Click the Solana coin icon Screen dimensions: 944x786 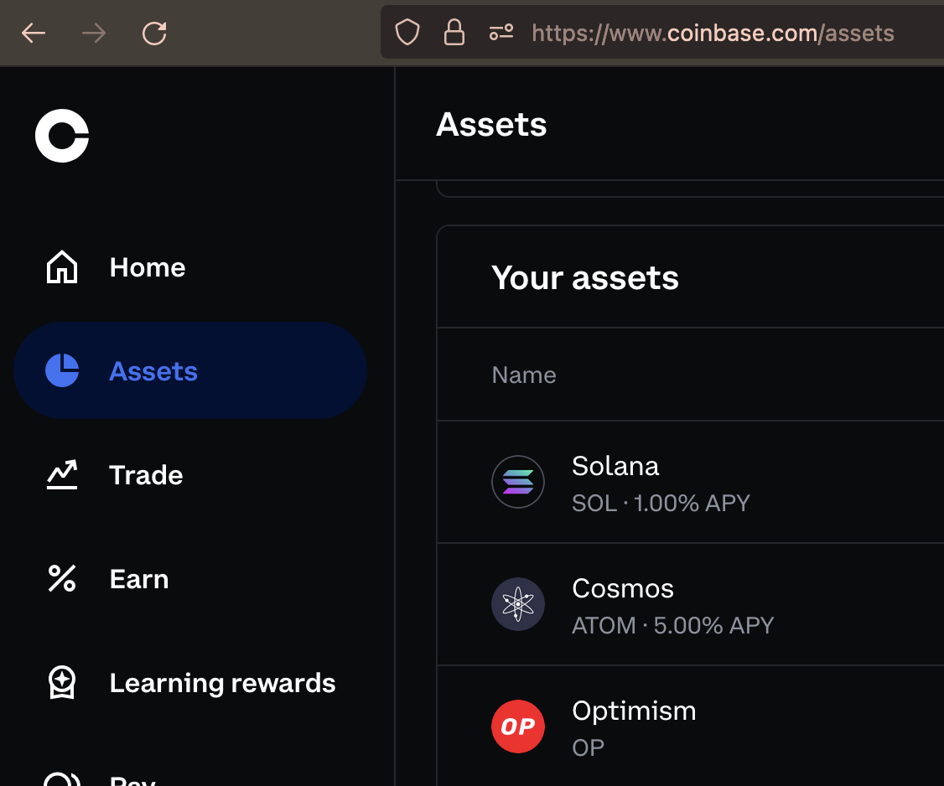518,482
